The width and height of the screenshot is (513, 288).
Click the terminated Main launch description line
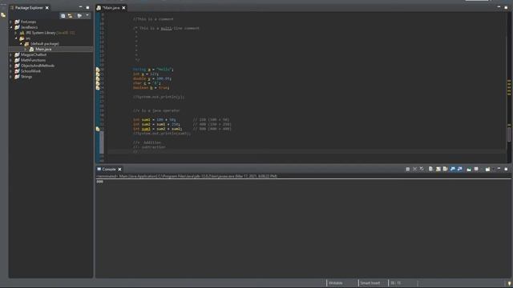coord(187,176)
